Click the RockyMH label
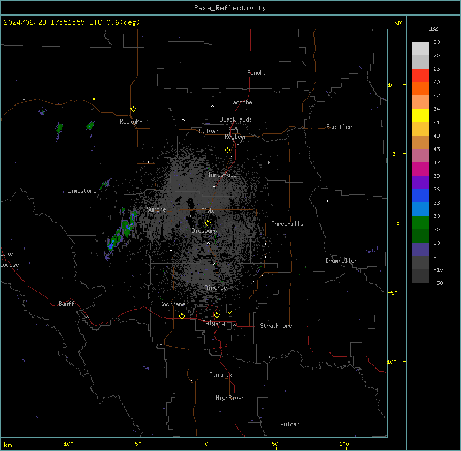The image size is (461, 451). [131, 122]
